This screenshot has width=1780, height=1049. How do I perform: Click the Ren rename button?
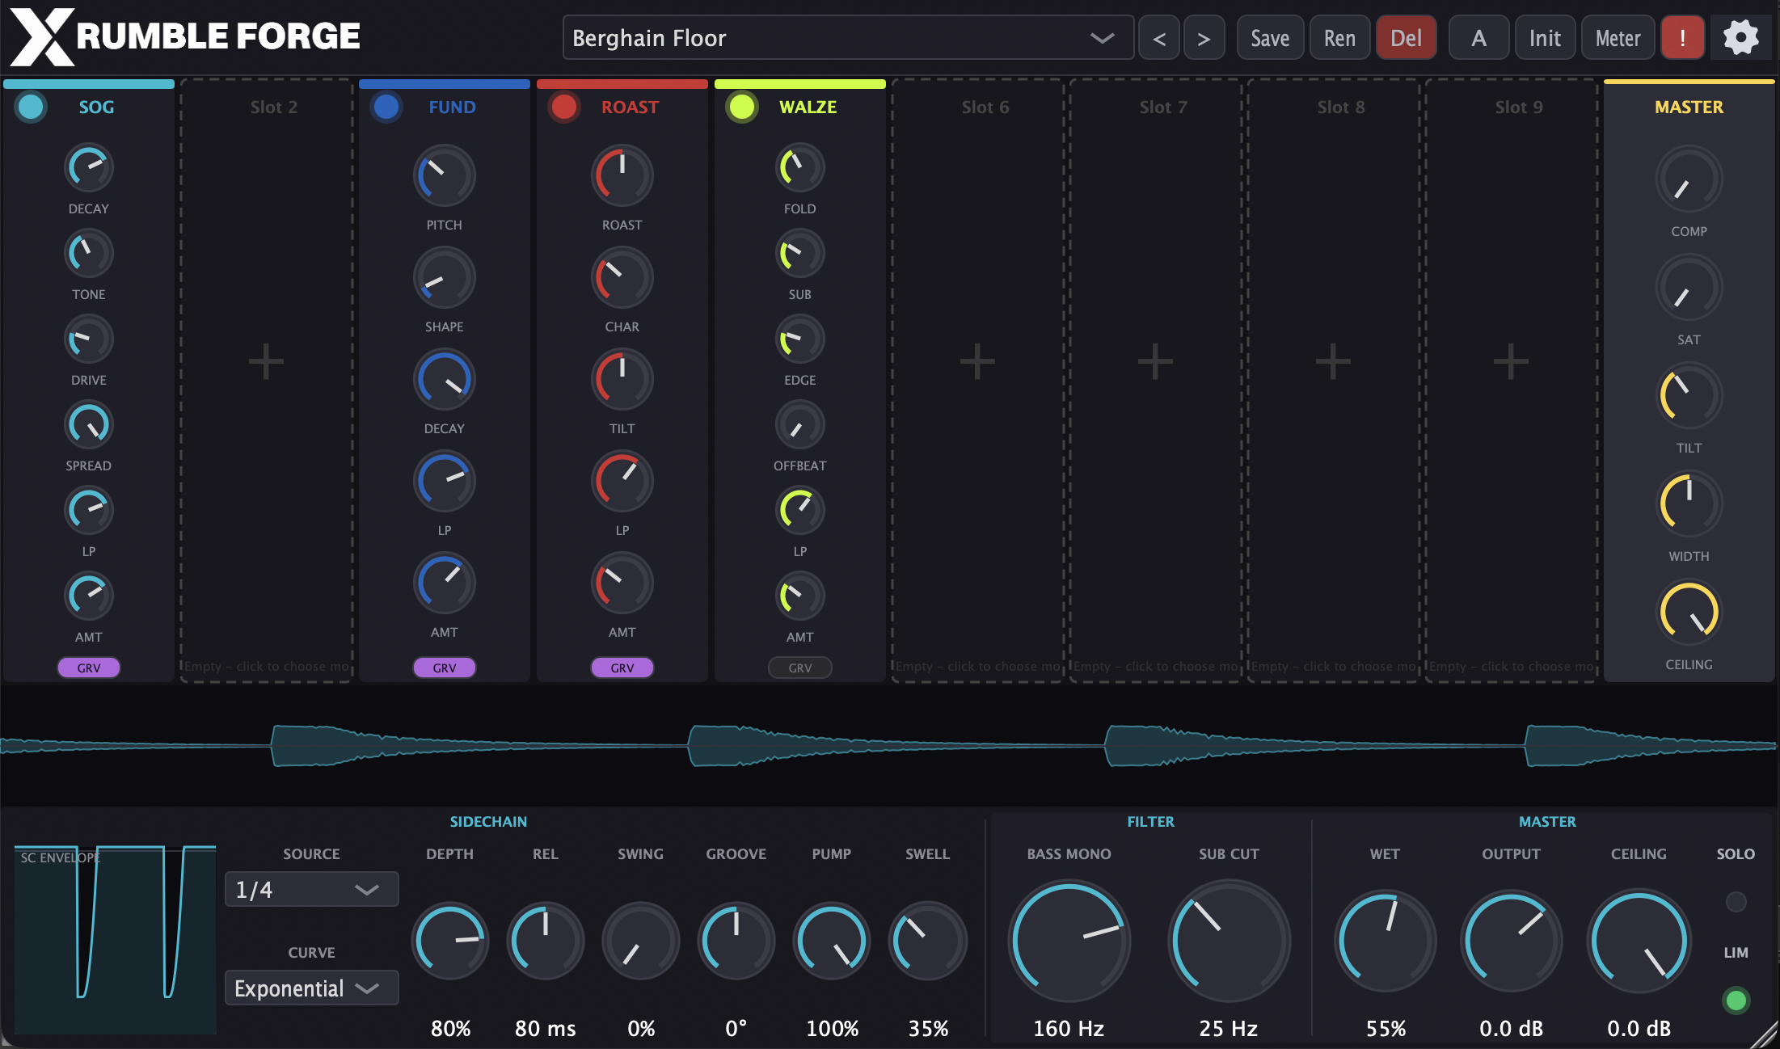click(x=1339, y=38)
